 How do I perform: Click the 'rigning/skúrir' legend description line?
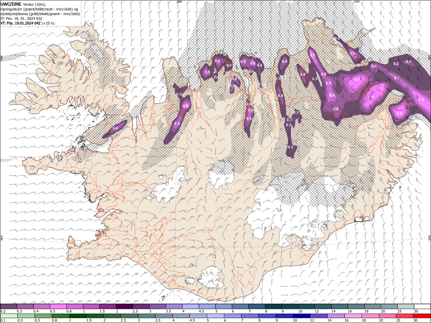pos(39,9)
